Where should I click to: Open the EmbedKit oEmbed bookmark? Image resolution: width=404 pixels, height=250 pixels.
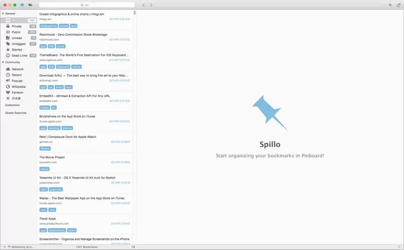click(85, 102)
